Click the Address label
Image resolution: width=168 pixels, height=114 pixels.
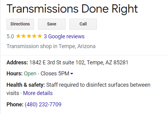17,63
